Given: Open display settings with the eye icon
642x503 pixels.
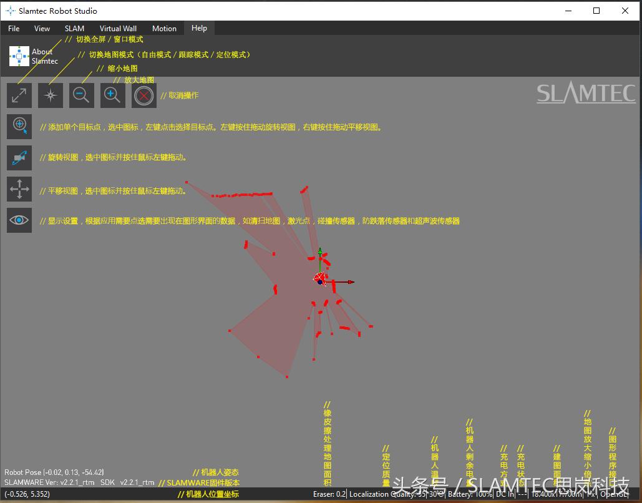Looking at the screenshot, I should (19, 220).
